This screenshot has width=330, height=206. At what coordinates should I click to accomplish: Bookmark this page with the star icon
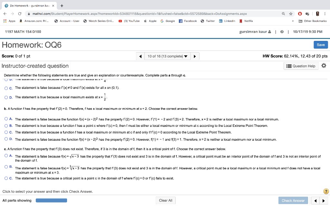click(x=291, y=14)
